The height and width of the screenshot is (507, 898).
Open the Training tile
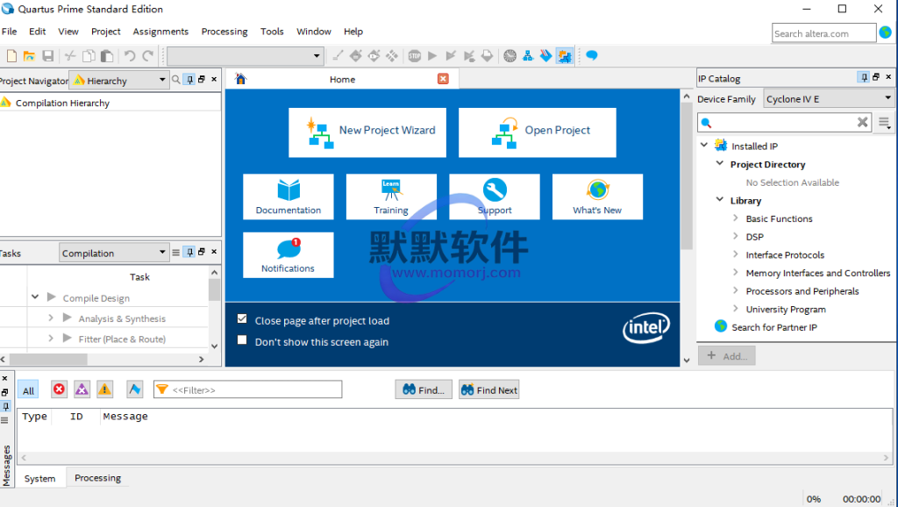391,196
